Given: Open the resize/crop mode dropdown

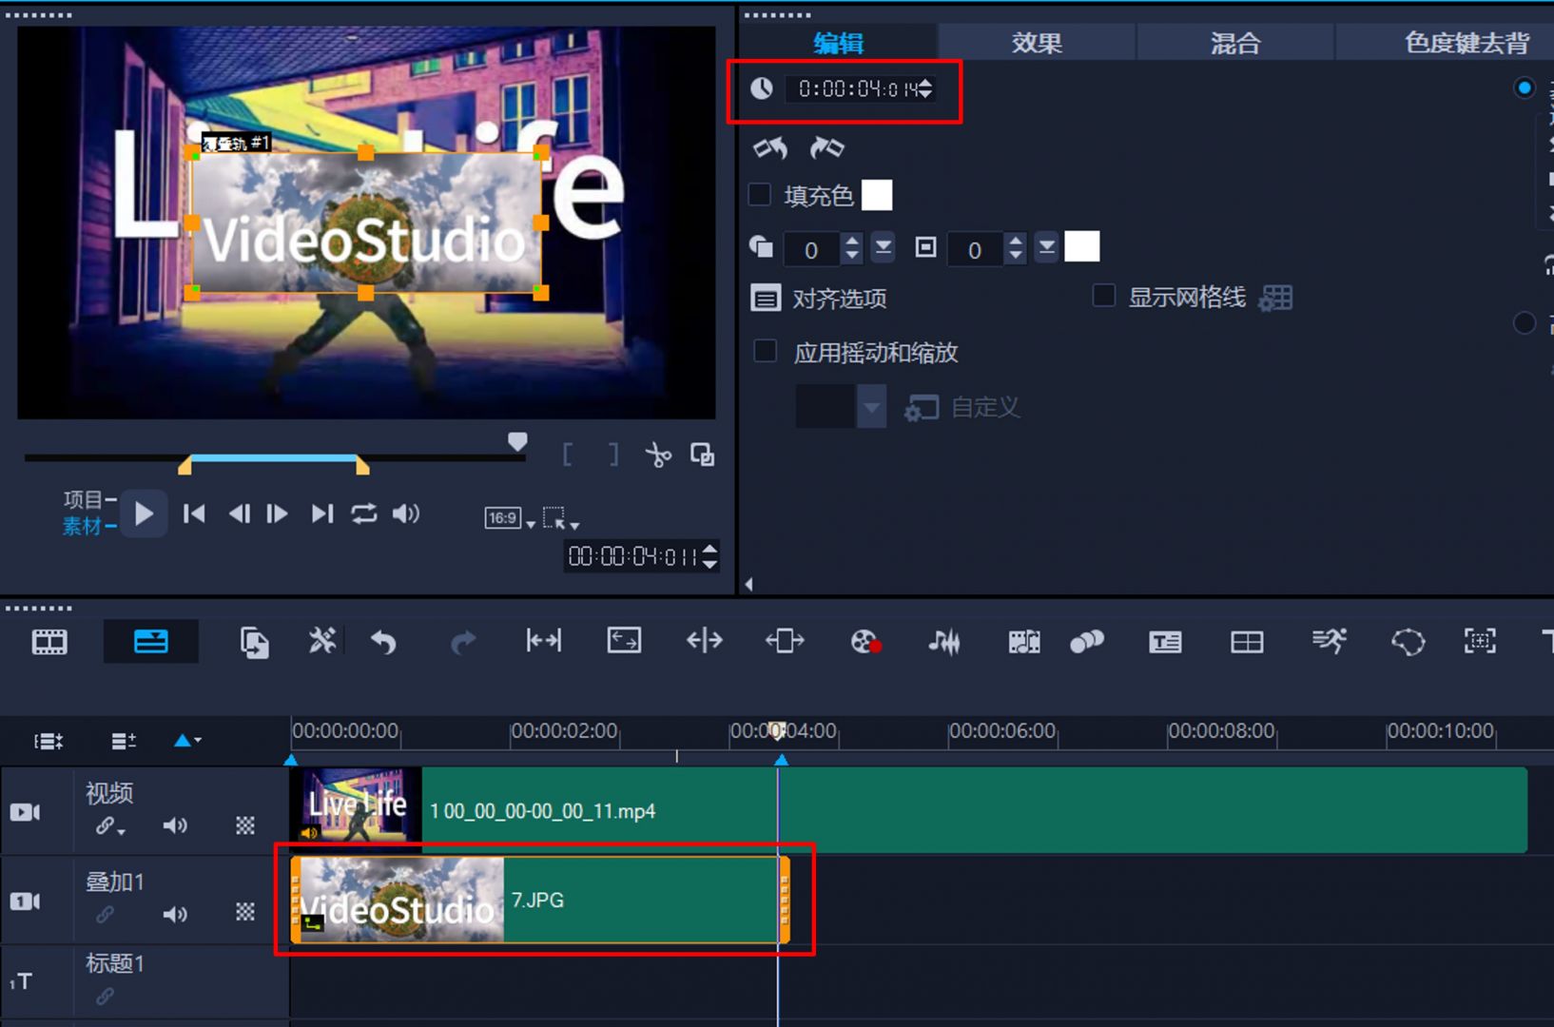Looking at the screenshot, I should tap(561, 518).
